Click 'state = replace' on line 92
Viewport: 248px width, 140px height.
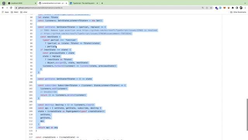click(x=52, y=56)
